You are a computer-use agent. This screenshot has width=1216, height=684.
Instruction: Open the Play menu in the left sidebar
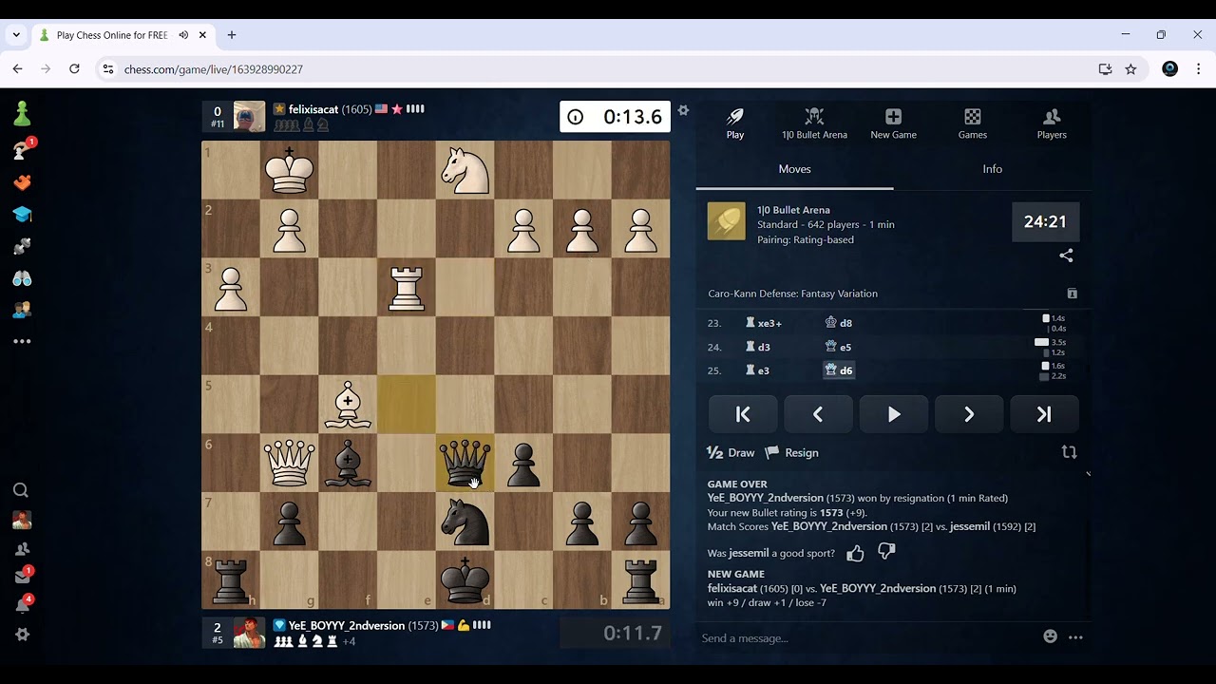tap(22, 150)
